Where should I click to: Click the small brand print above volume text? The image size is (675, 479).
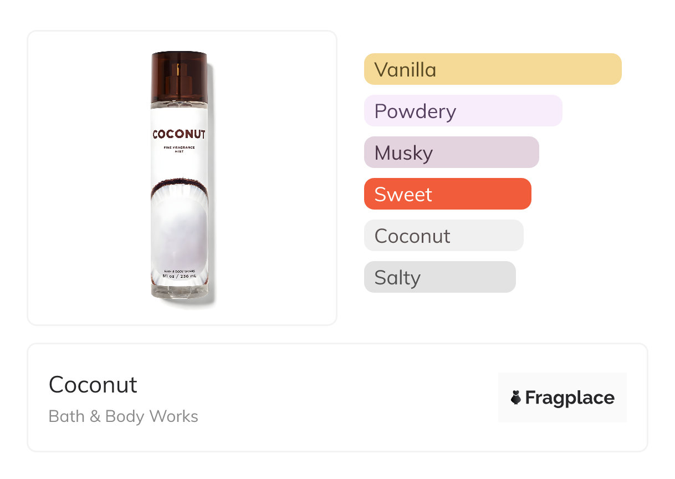coord(179,271)
